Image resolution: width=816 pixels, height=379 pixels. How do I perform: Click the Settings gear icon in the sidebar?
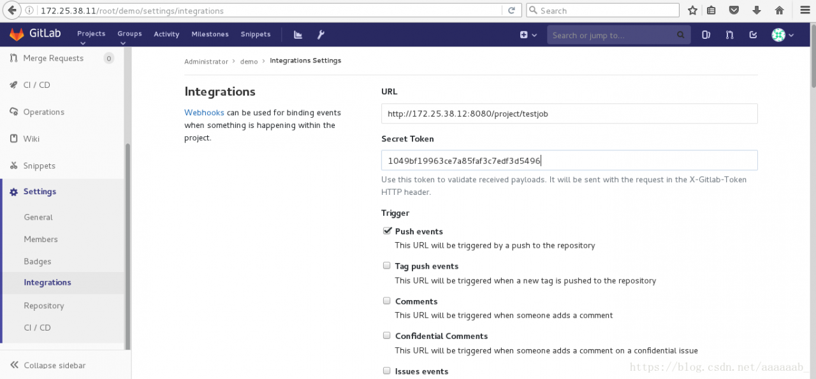click(13, 192)
